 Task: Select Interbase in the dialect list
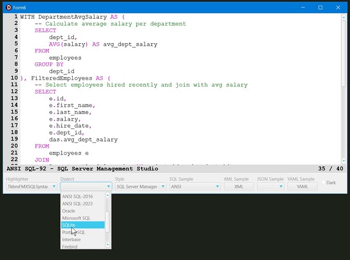[83, 239]
